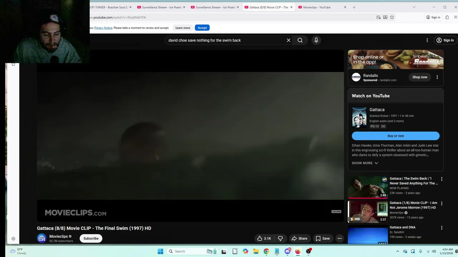Open options for Gattaca and DNA video

click(442, 228)
